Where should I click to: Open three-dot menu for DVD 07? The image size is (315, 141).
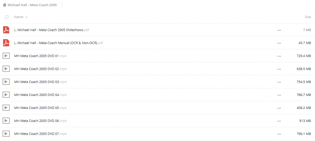(x=279, y=134)
